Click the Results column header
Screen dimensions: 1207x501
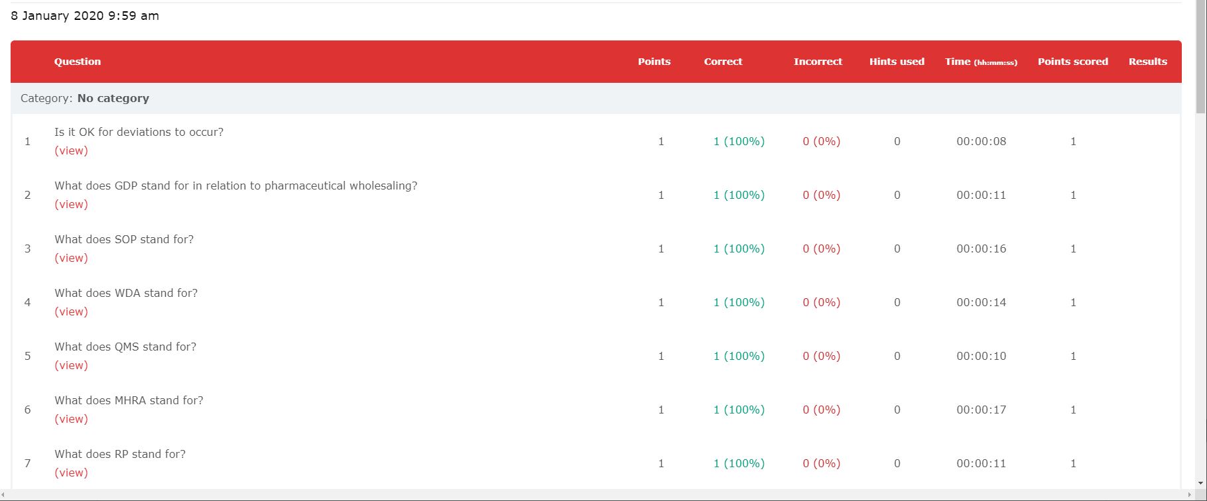point(1148,62)
